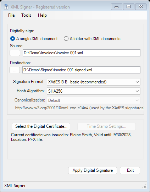Screen dimensions: 150x192
Task: Select 'A folder with XML documents' option
Action: [x=92, y=39]
